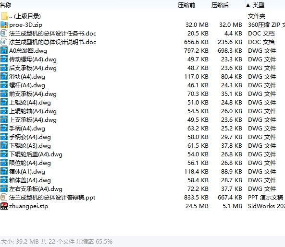285x247 pixels.
Task: Select the file name 箱体盖(A4).dwg
Action: (30, 180)
